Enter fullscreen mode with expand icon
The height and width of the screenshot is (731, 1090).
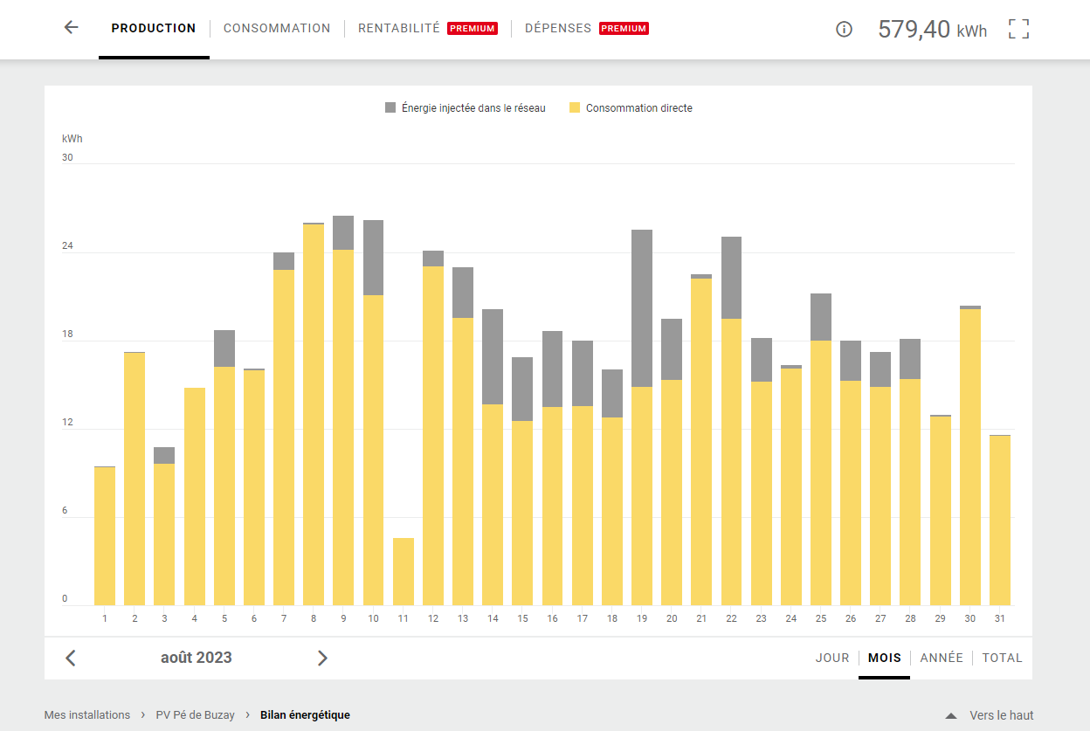tap(1018, 29)
